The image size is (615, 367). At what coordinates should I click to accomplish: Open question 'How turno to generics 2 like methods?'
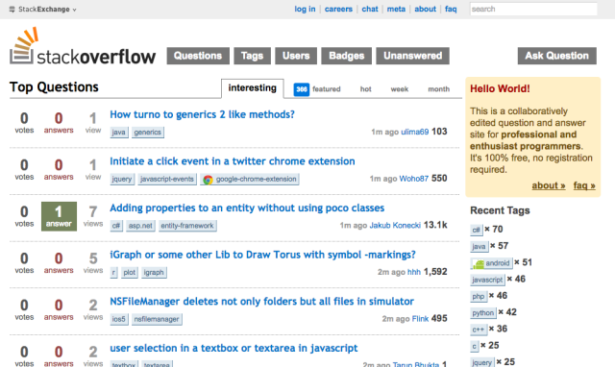(x=202, y=114)
